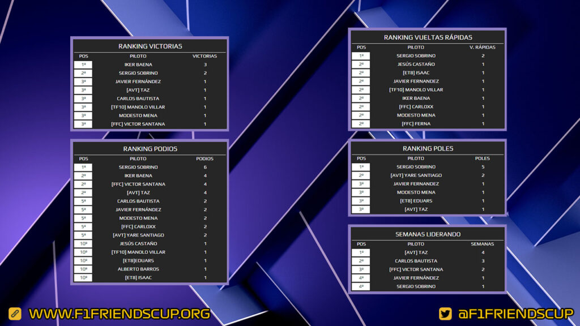Click the chain link icon at bottom left
Viewport: 580px width, 326px height.
[x=15, y=314]
